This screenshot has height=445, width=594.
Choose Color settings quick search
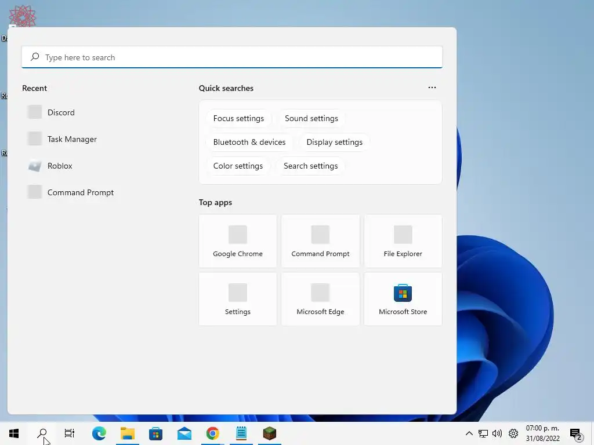coord(238,166)
